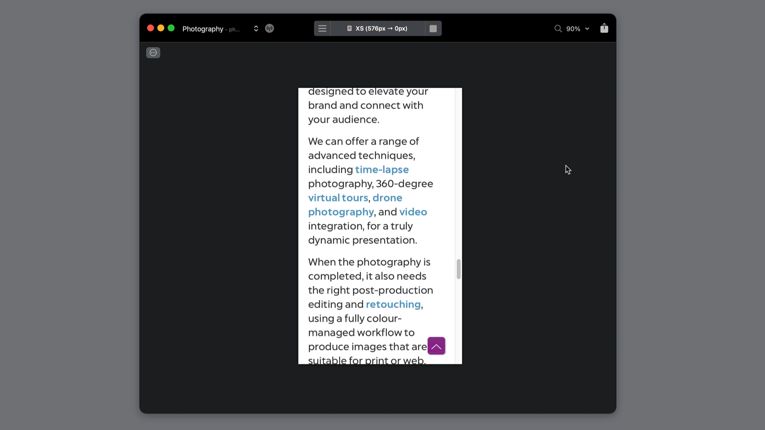Click the purple scroll-to-top button
This screenshot has height=430, width=765.
click(436, 346)
